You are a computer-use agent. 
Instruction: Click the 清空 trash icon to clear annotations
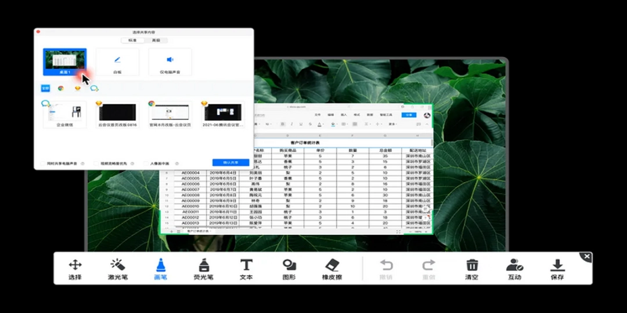(472, 268)
